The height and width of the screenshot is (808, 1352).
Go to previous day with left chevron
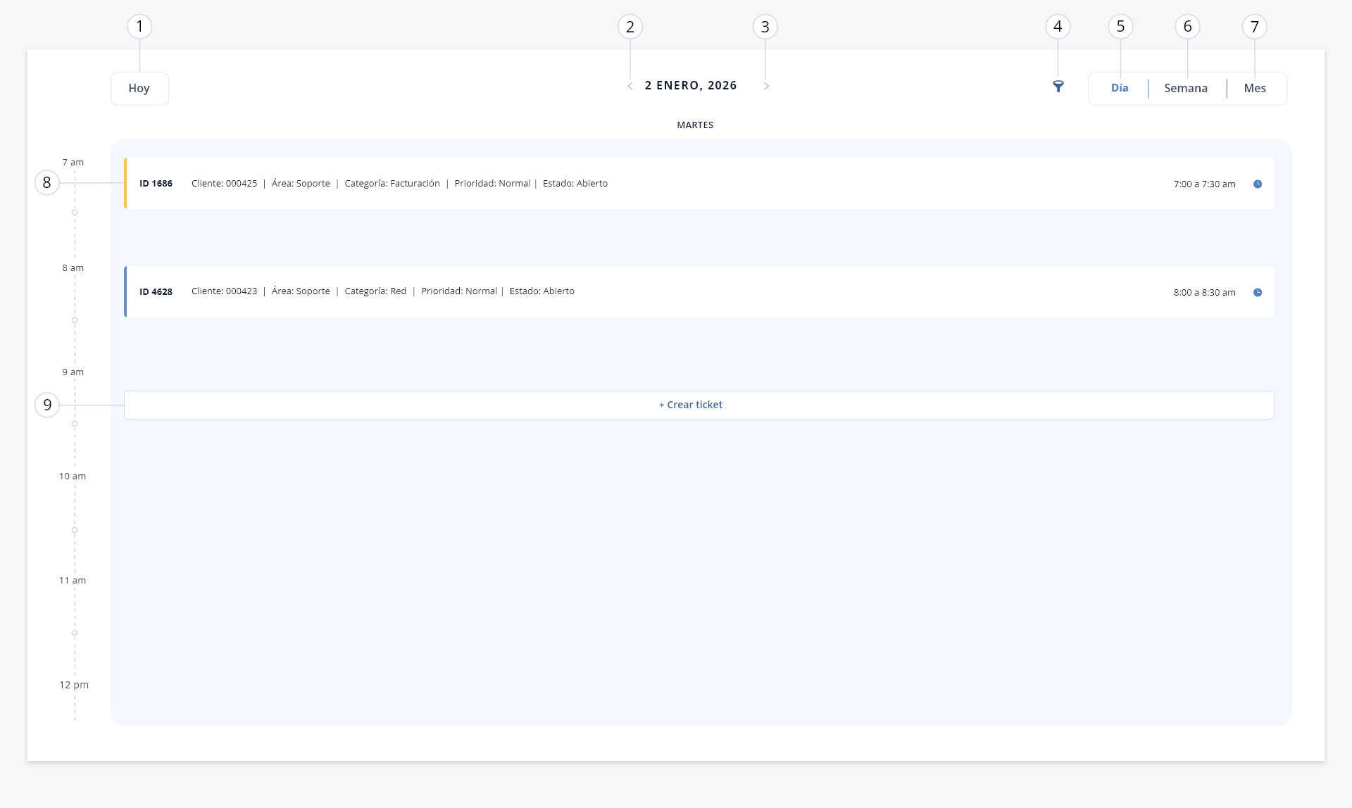pyautogui.click(x=630, y=86)
